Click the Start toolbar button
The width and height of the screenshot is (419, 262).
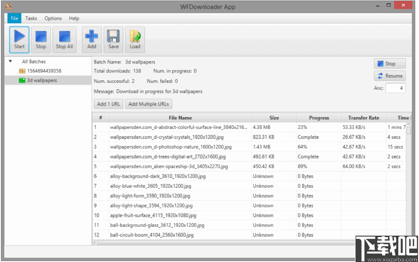tap(19, 40)
